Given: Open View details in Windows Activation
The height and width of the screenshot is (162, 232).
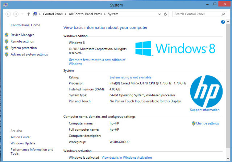Looking at the screenshot, I should click(127, 158).
